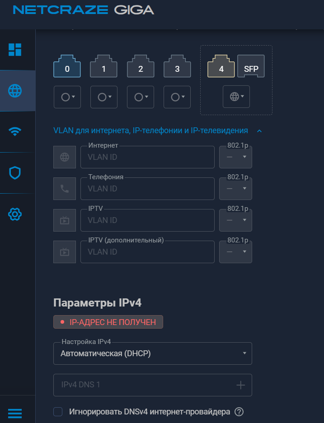Open 802.1p dropdown for Интернет
The width and height of the screenshot is (324, 423).
point(235,157)
